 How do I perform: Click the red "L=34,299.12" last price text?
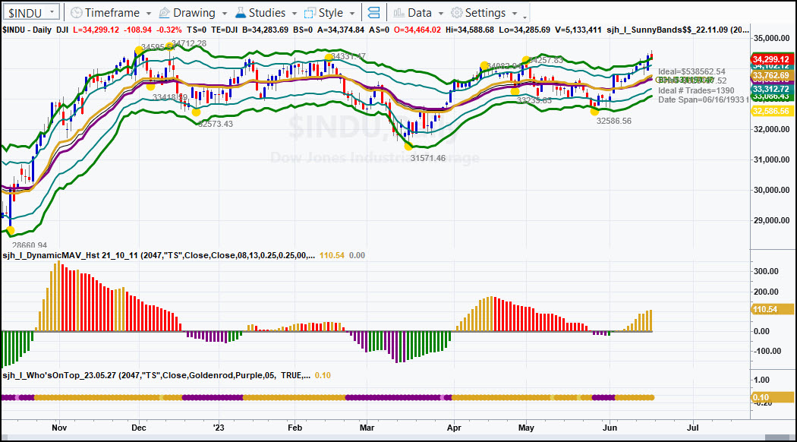[96, 30]
